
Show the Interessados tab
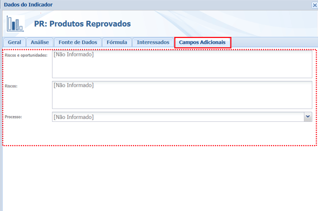153,42
